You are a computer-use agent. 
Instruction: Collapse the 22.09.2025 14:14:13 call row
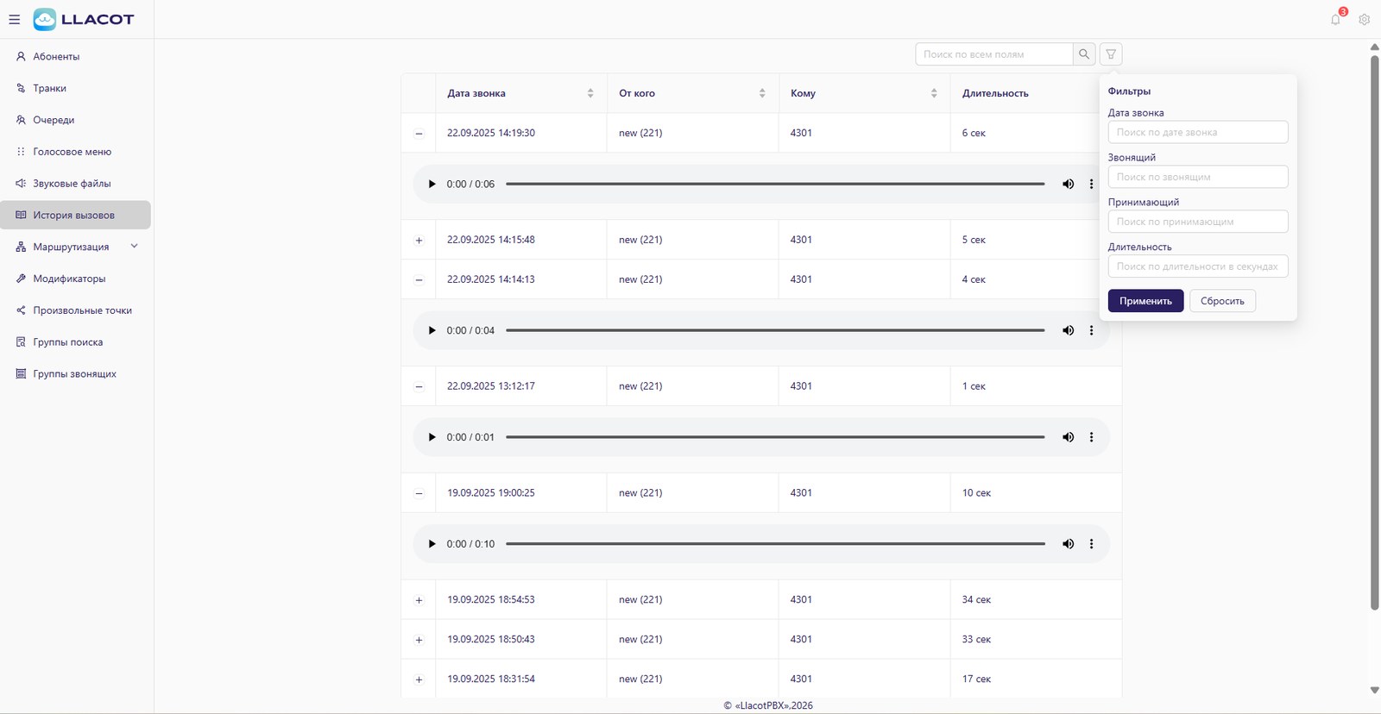click(419, 280)
